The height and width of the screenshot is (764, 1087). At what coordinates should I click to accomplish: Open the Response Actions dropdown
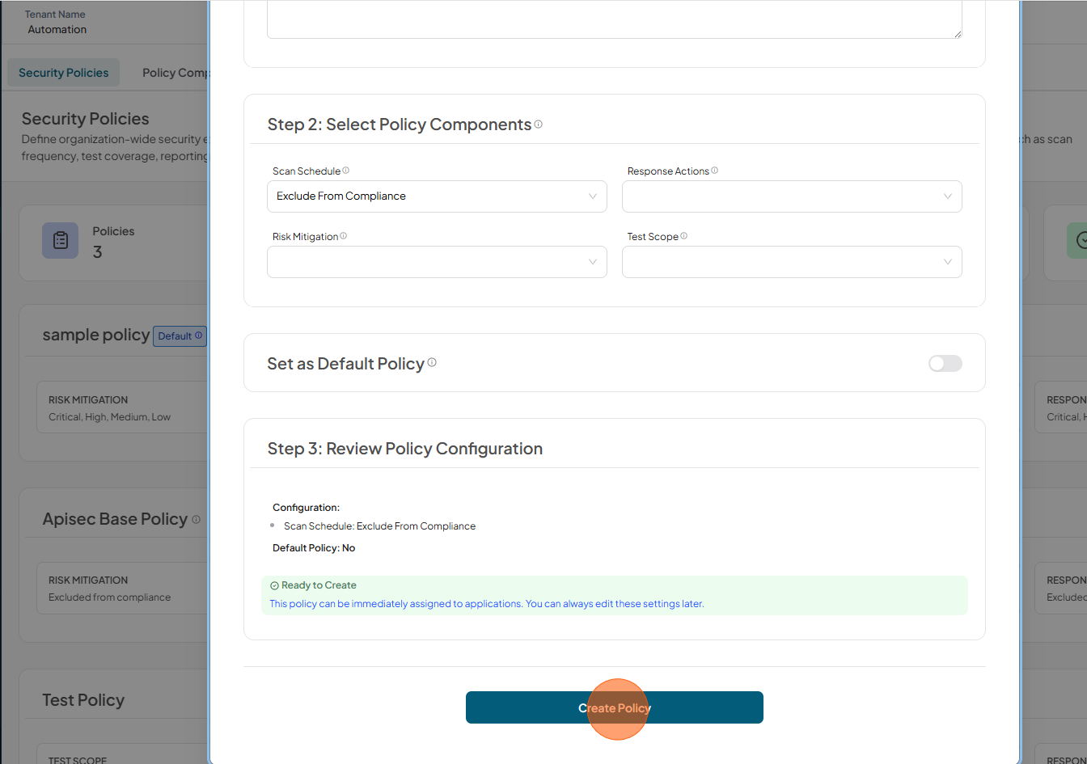[x=792, y=196]
